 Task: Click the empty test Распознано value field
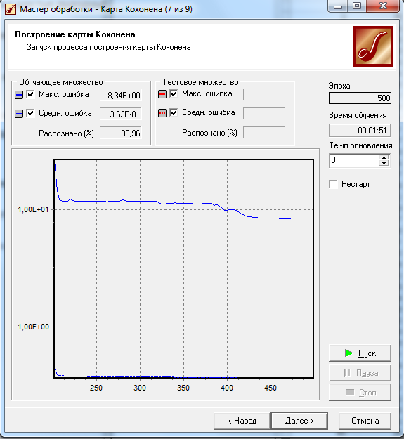point(264,133)
